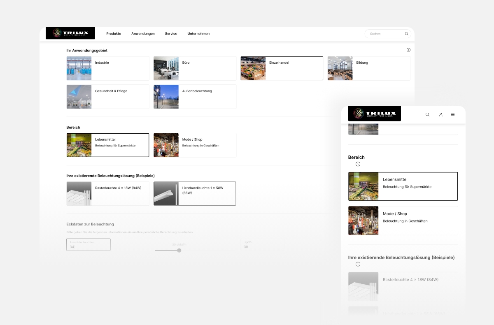The width and height of the screenshot is (494, 325).
Task: Tap the search icon in mobile header
Action: tap(427, 114)
